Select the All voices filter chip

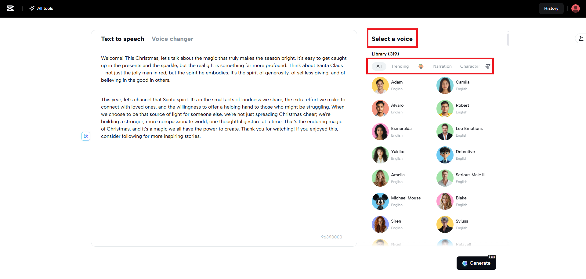point(379,66)
